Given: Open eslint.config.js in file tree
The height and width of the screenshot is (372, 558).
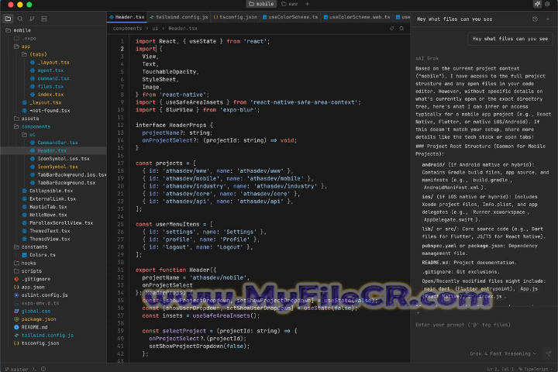Looking at the screenshot, I should click(40, 295).
